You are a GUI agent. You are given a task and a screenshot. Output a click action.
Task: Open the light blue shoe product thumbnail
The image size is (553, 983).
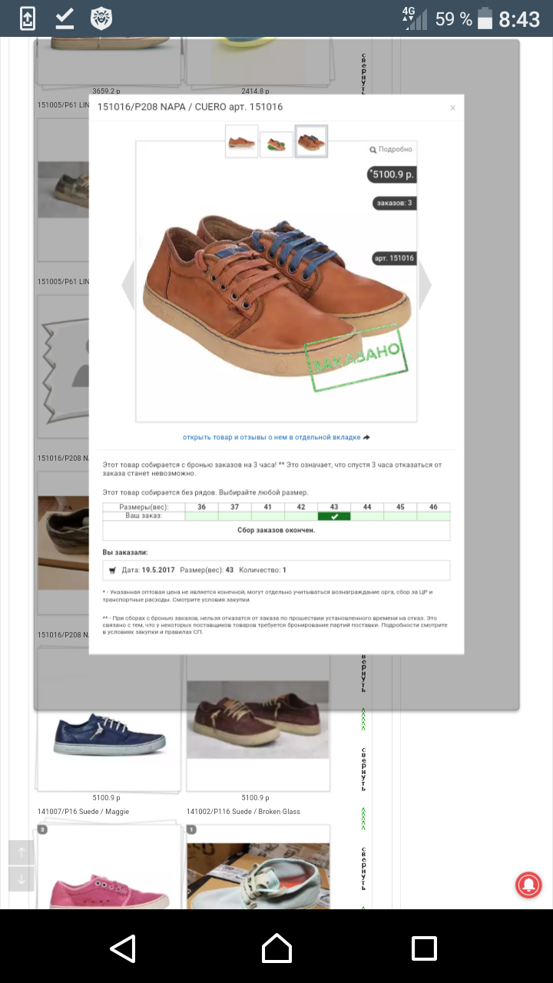[258, 868]
